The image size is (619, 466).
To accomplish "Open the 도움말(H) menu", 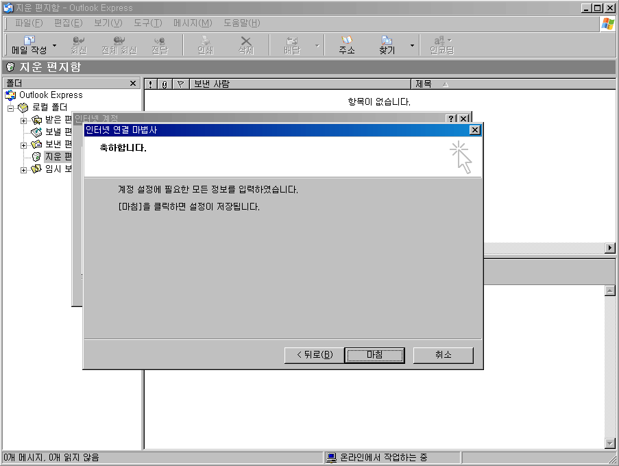I will [241, 23].
